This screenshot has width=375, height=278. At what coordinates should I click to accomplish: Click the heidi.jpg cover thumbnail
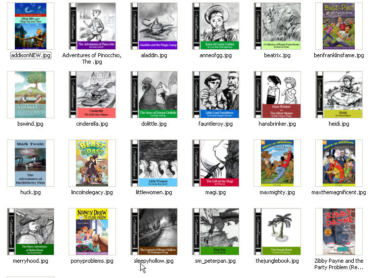pos(339,95)
